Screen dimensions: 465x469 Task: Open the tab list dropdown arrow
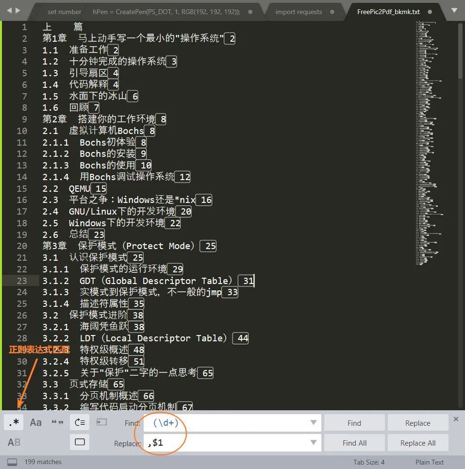(x=454, y=11)
